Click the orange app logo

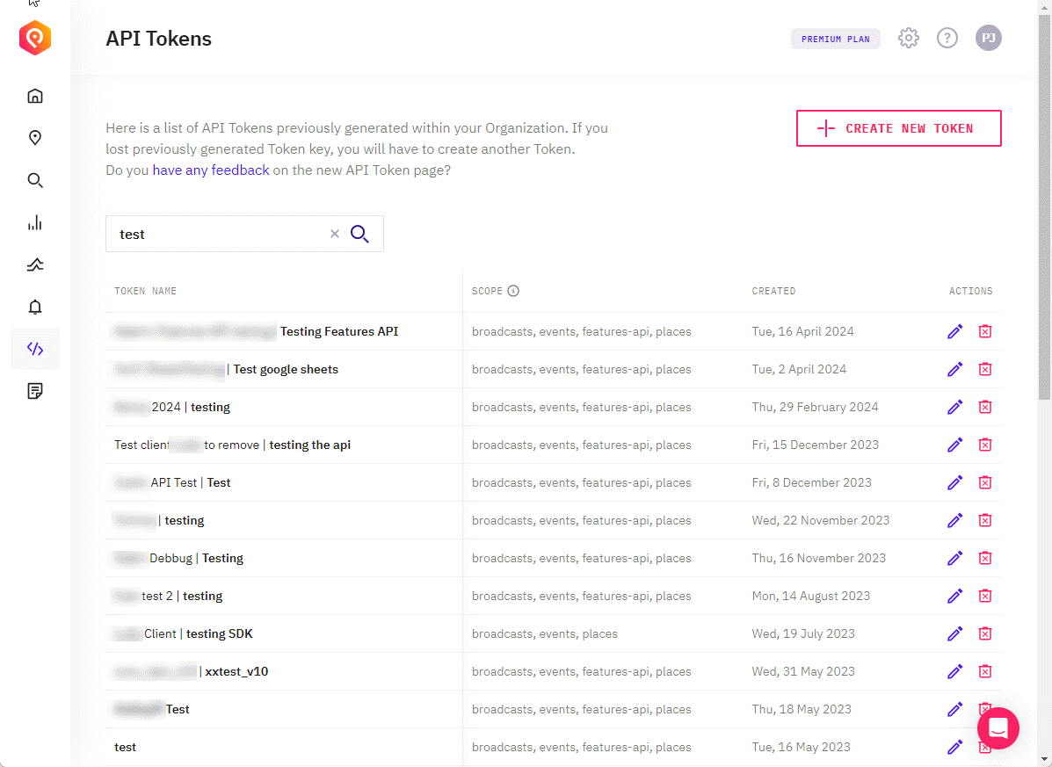35,38
